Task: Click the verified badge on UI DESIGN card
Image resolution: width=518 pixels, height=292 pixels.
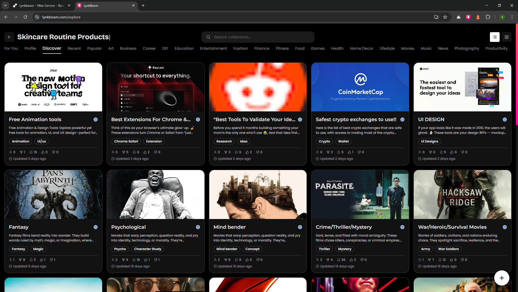Action: pyautogui.click(x=504, y=119)
